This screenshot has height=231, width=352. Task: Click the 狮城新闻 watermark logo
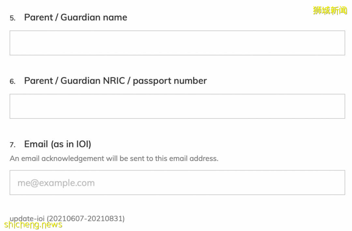coord(330,10)
